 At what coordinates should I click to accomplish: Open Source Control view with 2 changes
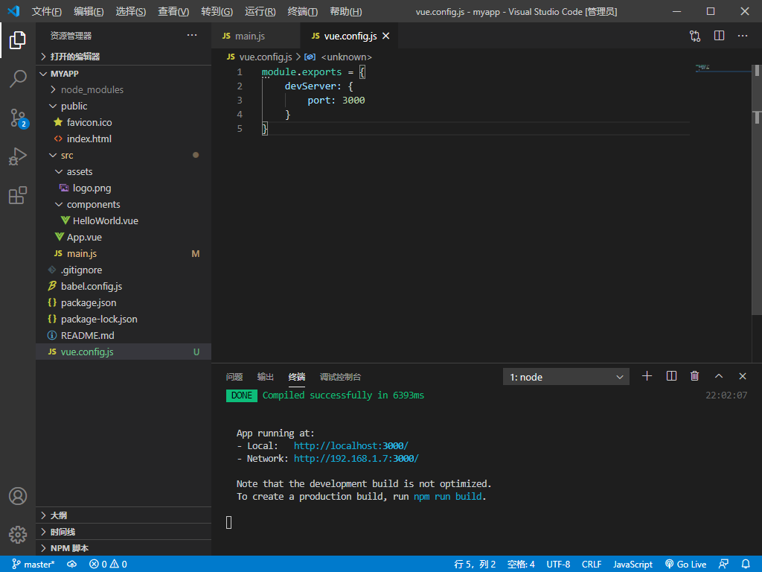coord(18,118)
